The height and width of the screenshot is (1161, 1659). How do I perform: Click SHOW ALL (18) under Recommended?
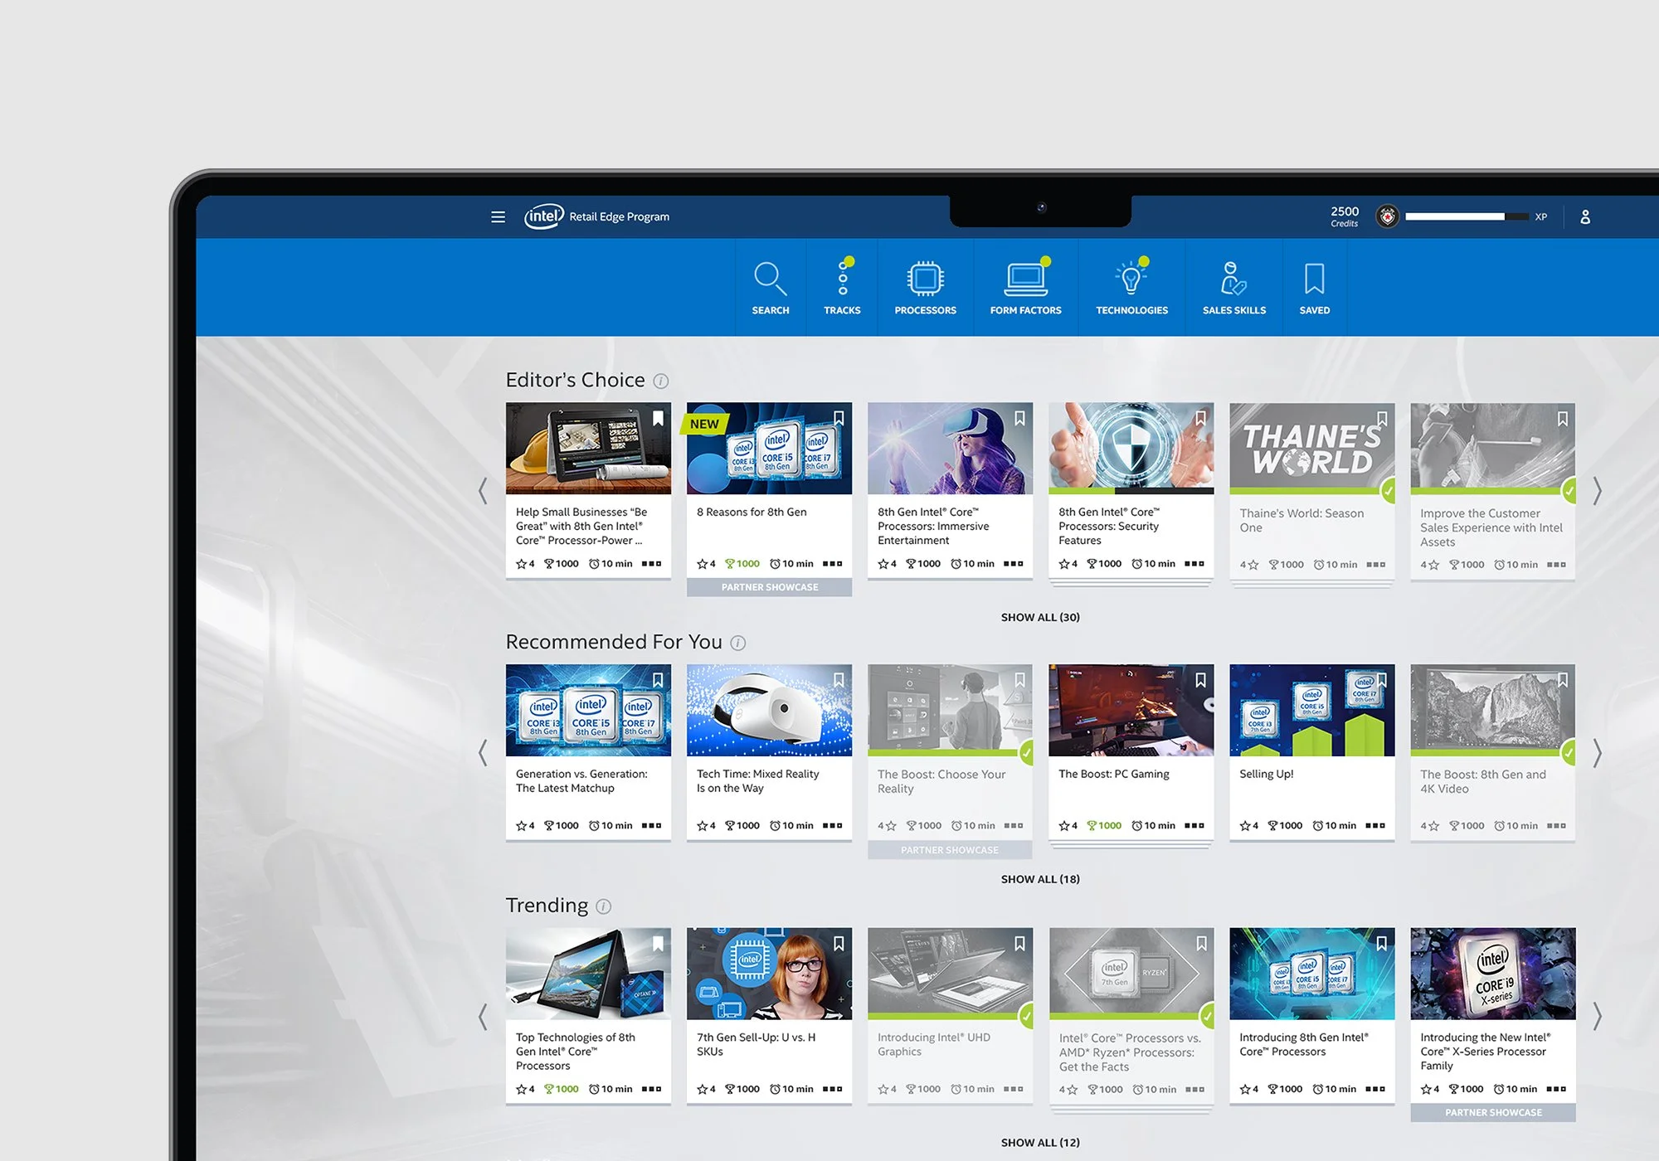pos(1040,879)
